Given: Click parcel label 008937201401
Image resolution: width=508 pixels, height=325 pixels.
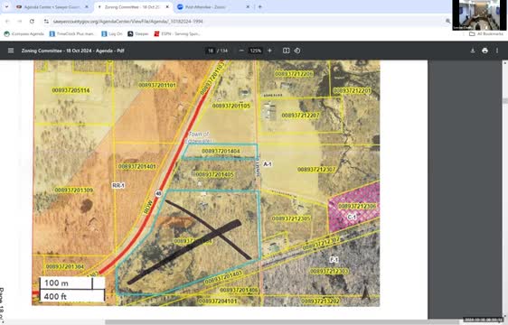Looking at the screenshot, I should click(136, 166).
